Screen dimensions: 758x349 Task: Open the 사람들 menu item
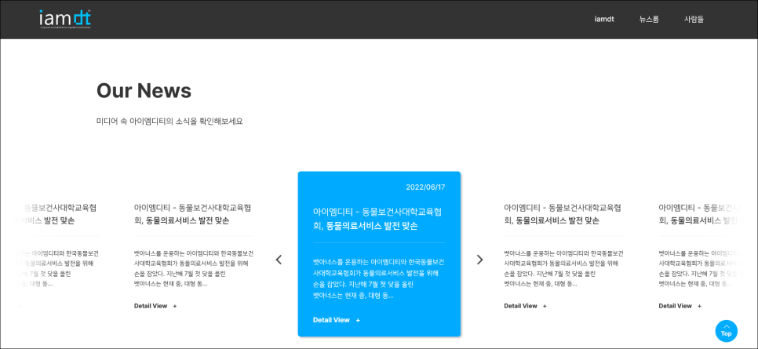[694, 20]
